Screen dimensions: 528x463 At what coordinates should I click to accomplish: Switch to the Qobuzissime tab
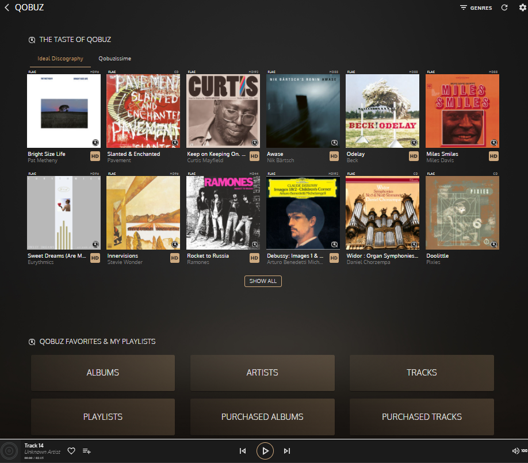click(115, 59)
